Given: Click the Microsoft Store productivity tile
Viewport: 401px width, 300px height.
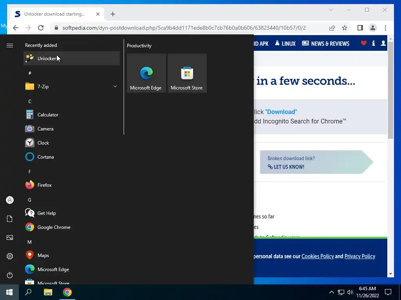Looking at the screenshot, I should pyautogui.click(x=187, y=73).
